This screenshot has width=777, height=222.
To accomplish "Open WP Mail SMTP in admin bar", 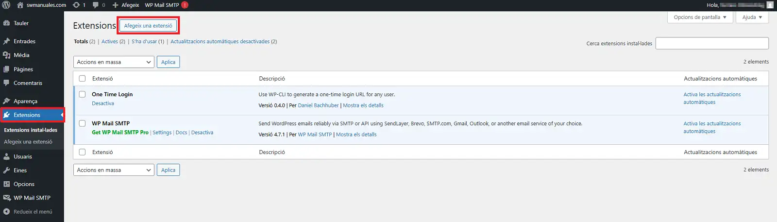I will point(162,5).
